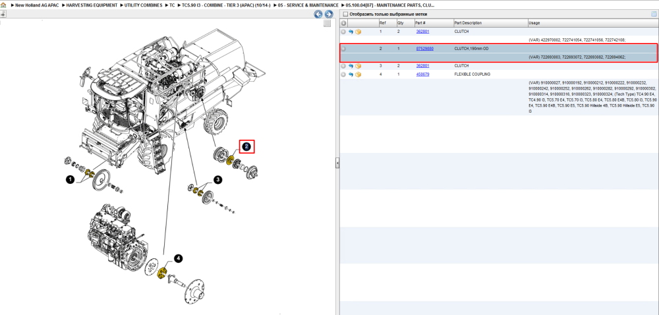Click the yellow box icon in Ref 1 row
This screenshot has height=315, width=659.
358,32
